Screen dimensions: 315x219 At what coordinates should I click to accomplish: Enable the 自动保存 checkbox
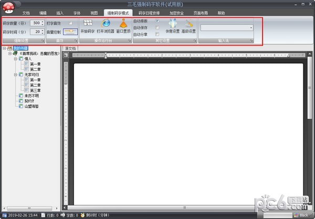(157, 27)
